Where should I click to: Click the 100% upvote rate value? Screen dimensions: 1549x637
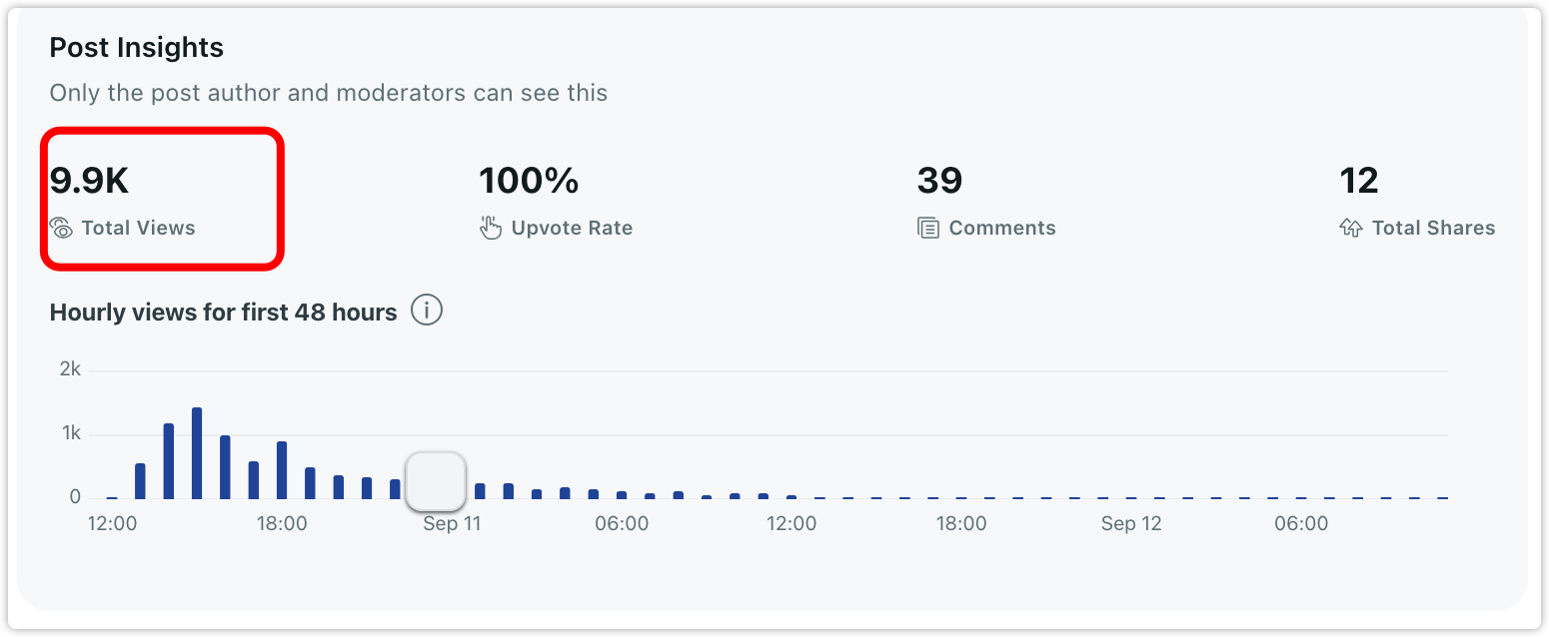[x=529, y=181]
